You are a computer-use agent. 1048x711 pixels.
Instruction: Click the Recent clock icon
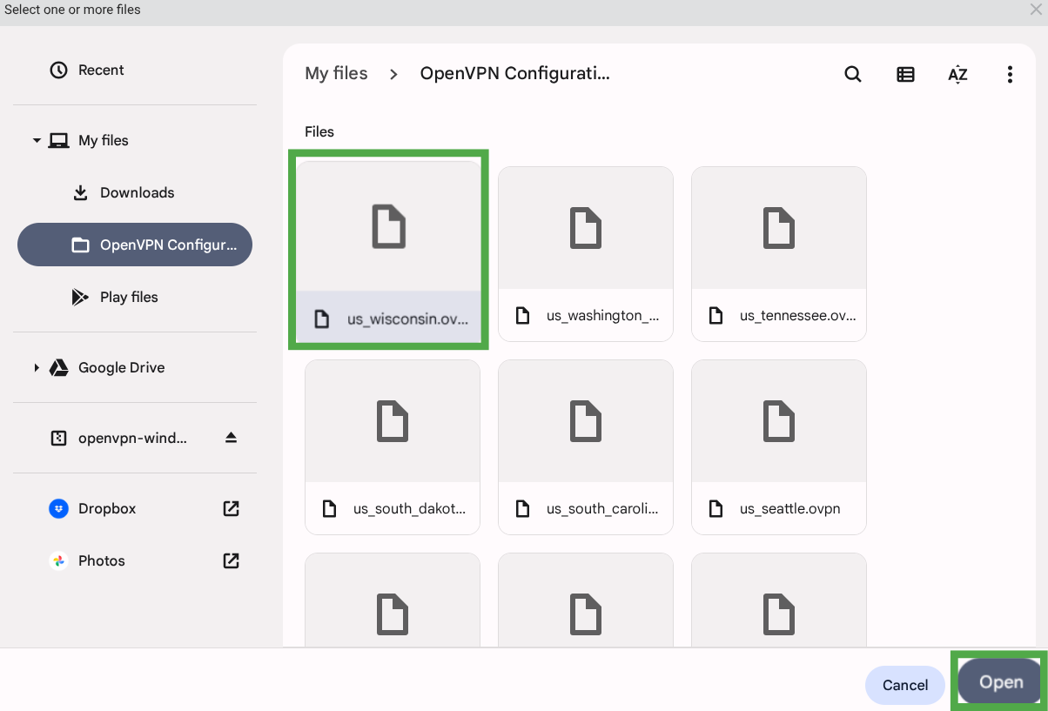[x=58, y=70]
